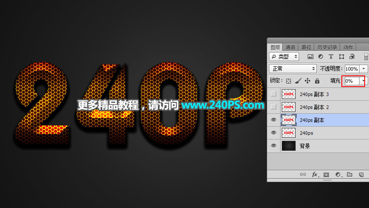Image resolution: width=369 pixels, height=208 pixels.
Task: Show the 240ps 副本 3 layer
Action: coord(274,94)
